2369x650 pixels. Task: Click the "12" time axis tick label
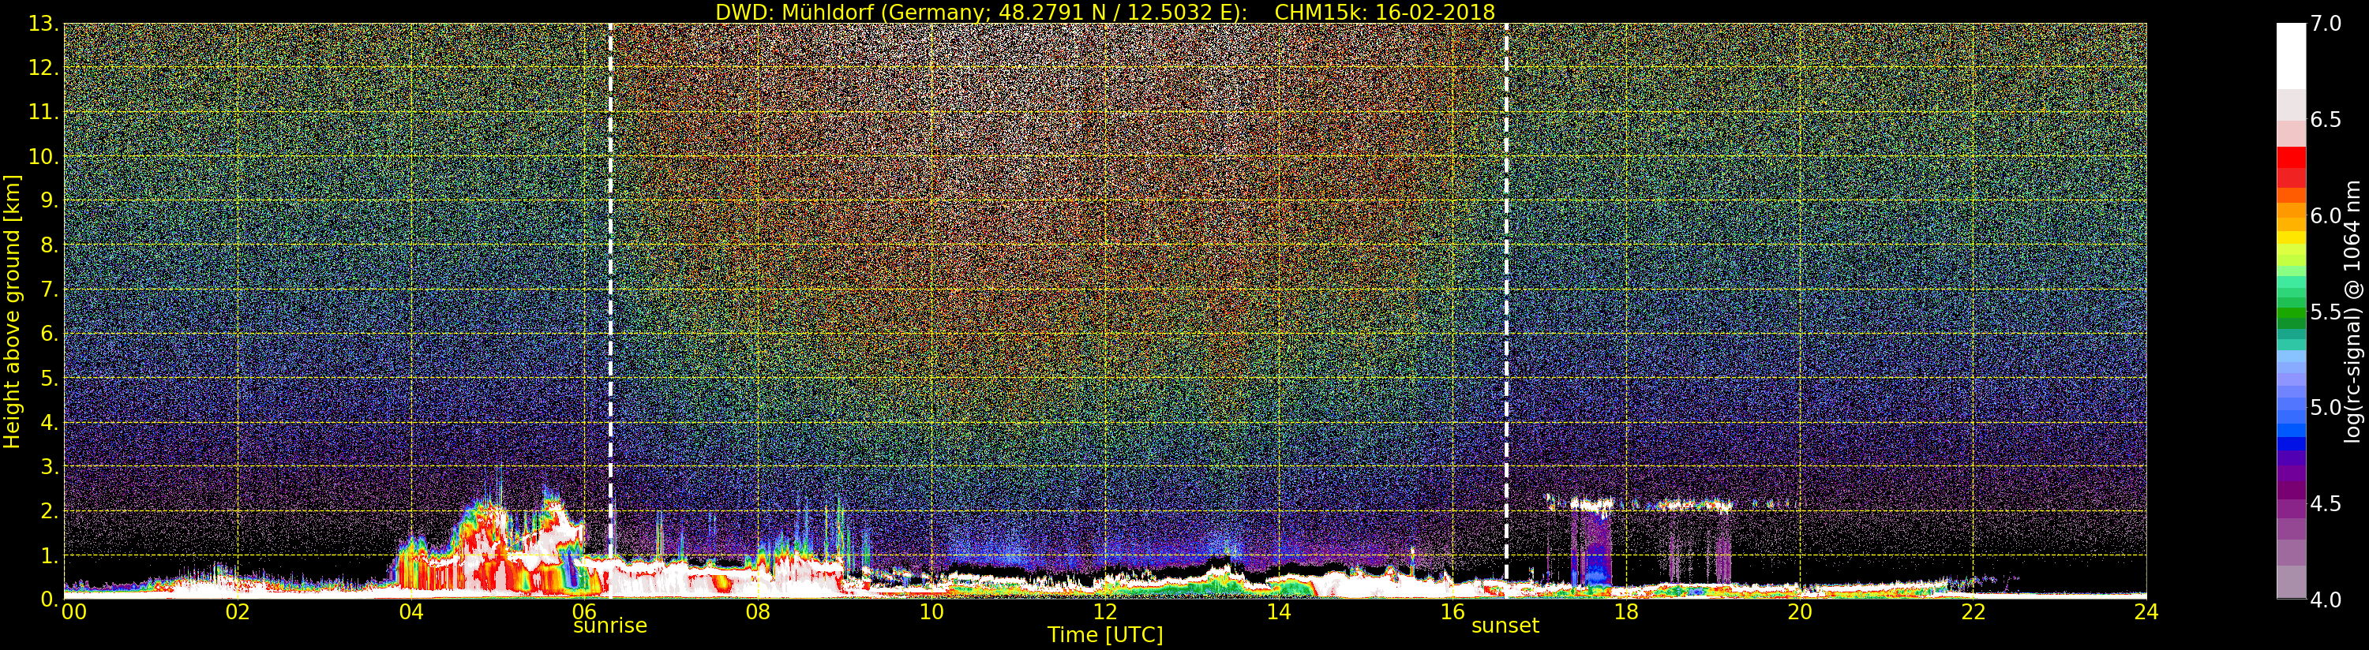(x=1105, y=611)
